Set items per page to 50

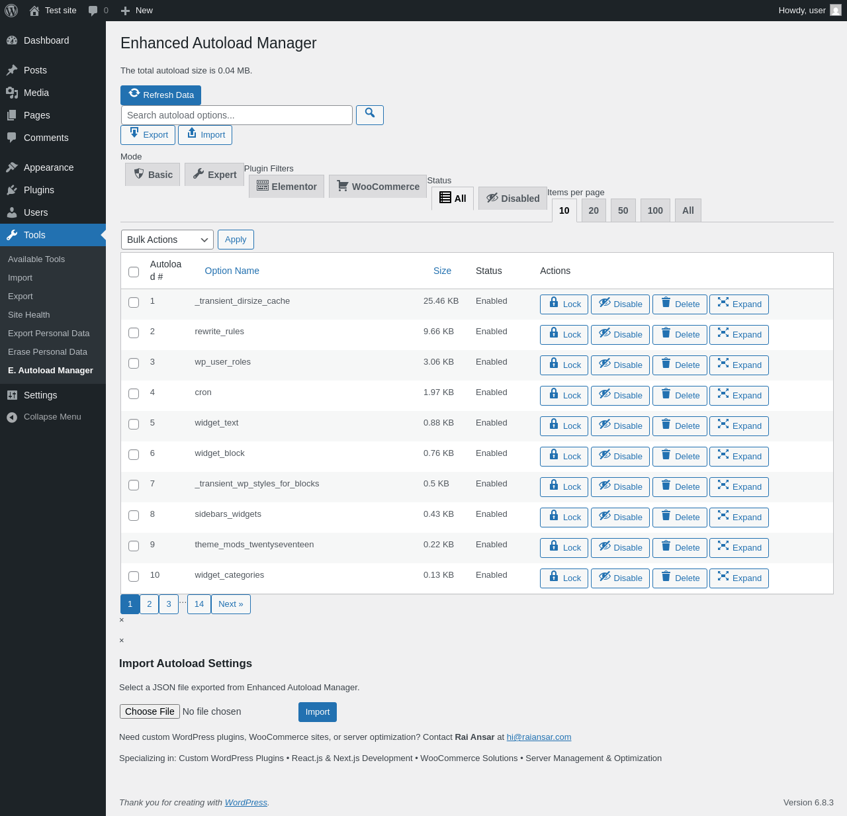(623, 210)
